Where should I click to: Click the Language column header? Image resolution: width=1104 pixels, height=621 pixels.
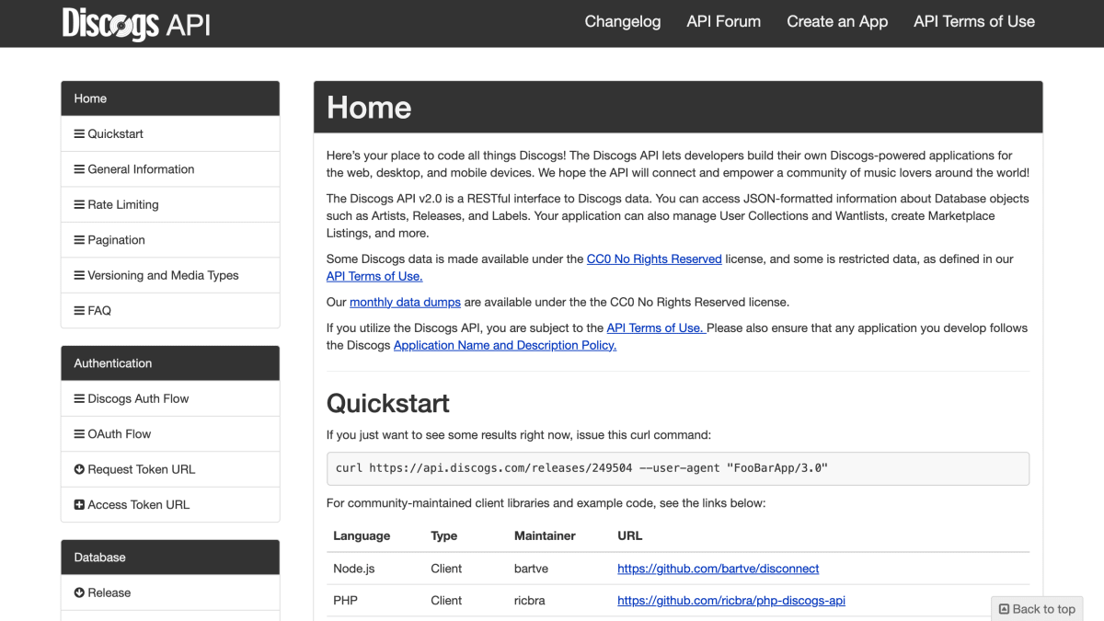point(362,536)
